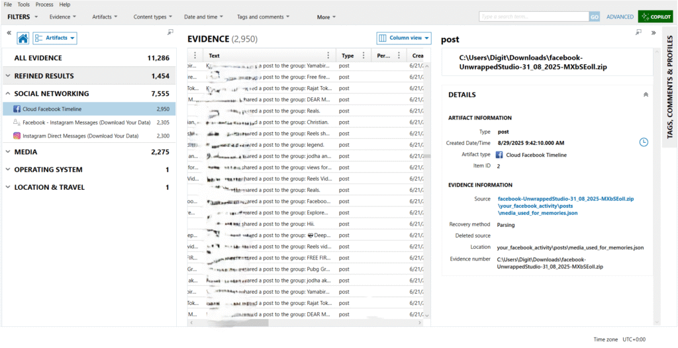Viewport: 678px width, 348px height.
Task: Click into the search term field
Action: (534, 17)
